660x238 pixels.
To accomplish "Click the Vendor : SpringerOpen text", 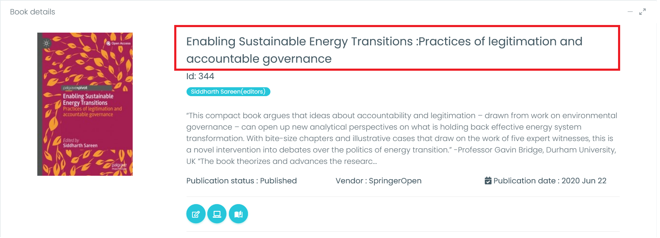I will pos(379,181).
